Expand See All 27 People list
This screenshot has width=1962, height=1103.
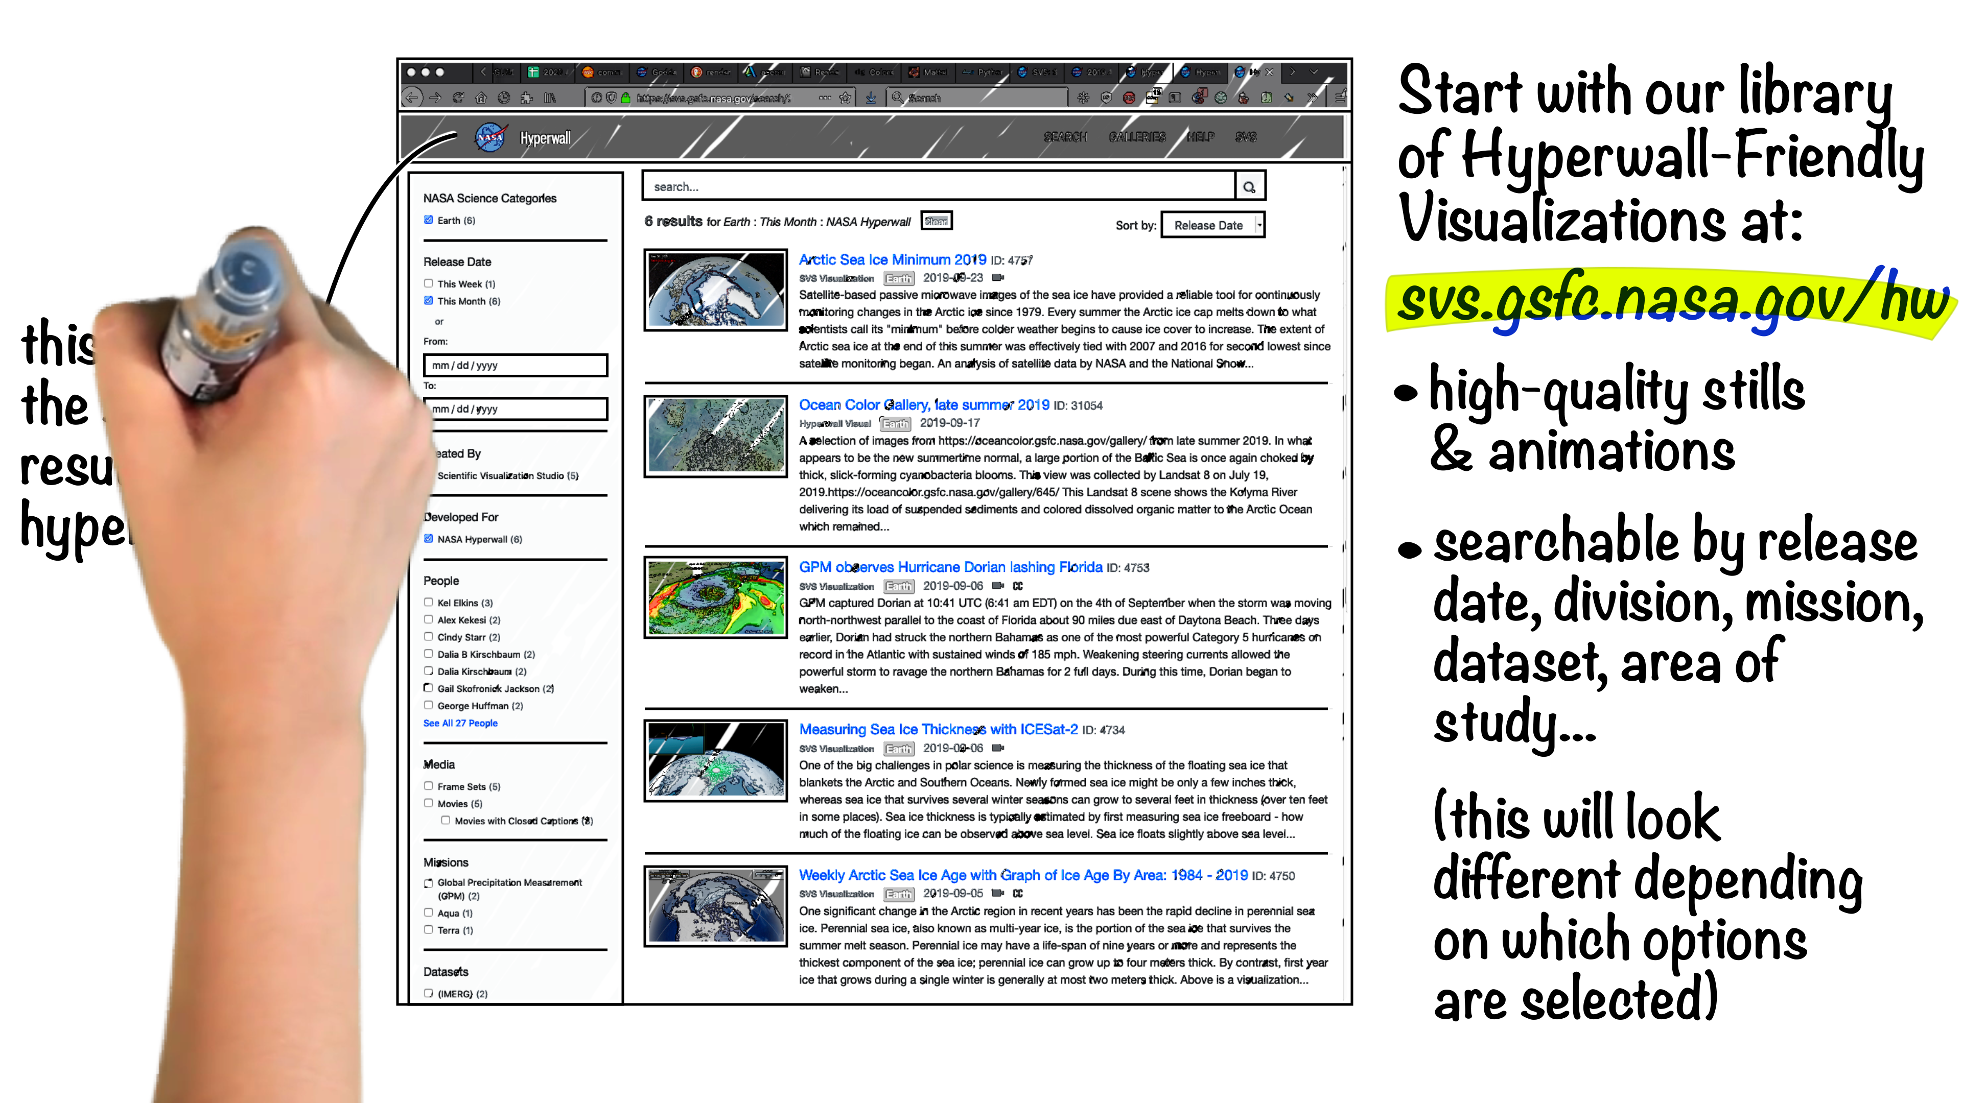point(460,723)
